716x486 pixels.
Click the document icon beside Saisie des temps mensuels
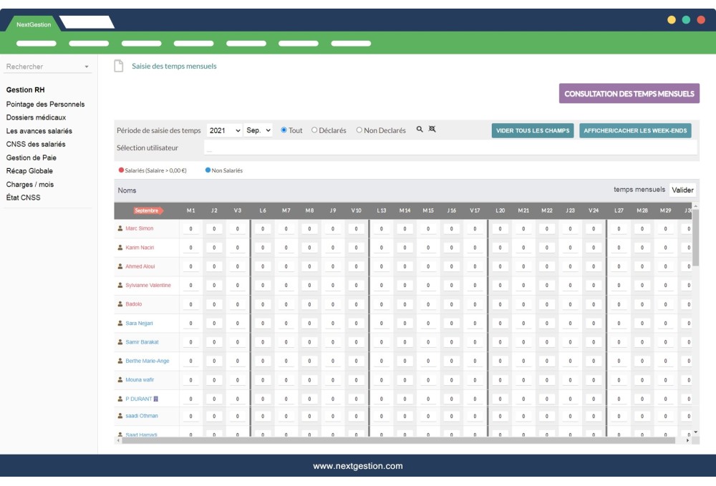click(x=118, y=64)
